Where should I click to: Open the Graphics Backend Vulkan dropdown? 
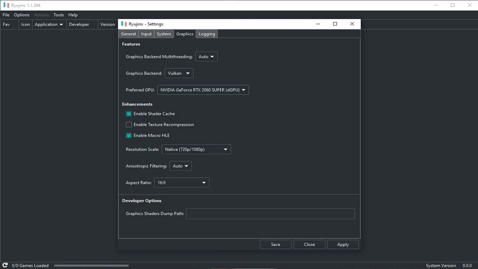point(179,73)
